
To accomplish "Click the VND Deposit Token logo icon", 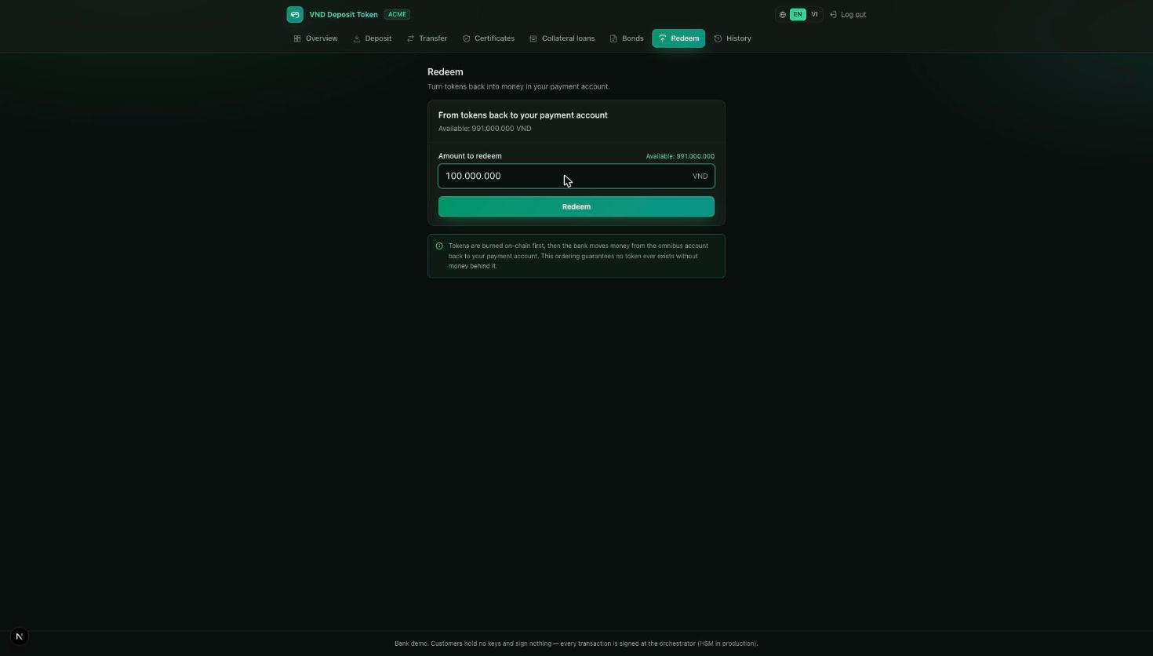I will [x=295, y=14].
